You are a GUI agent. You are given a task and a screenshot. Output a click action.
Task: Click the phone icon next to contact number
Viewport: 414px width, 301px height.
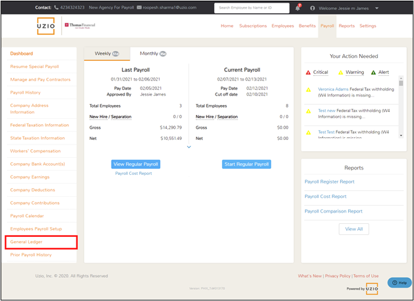[x=56, y=7]
